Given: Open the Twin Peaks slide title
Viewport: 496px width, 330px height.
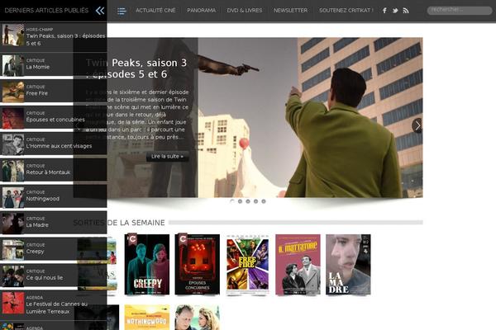Looking at the screenshot, I should tap(136, 68).
